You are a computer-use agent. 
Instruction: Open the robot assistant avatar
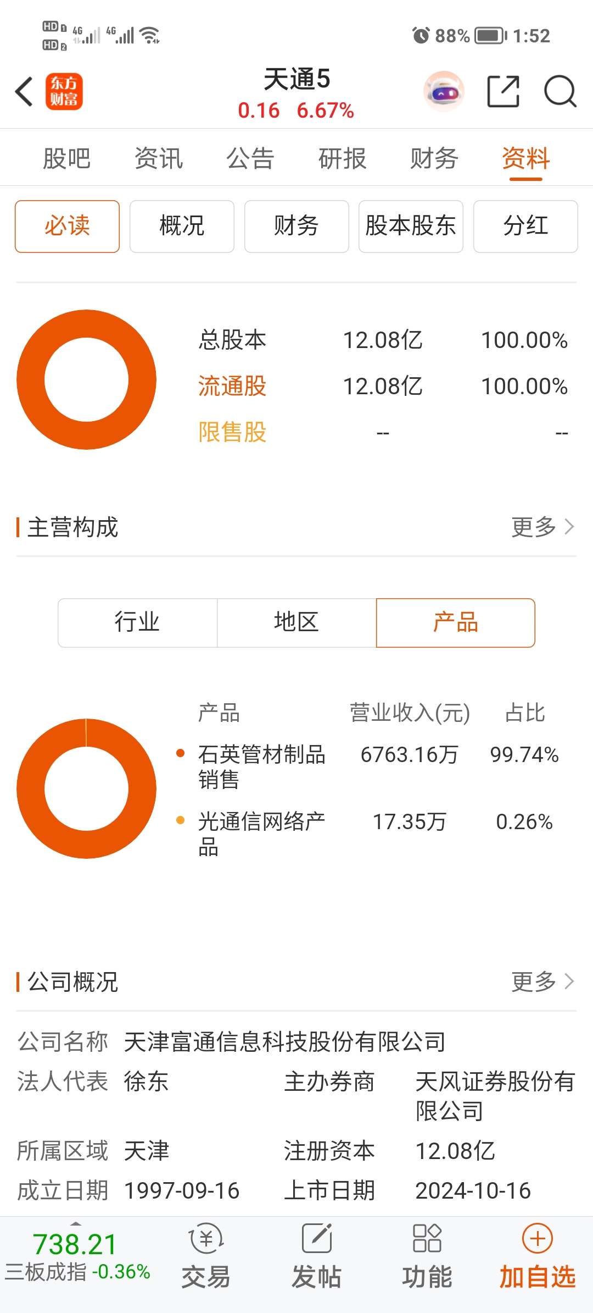point(444,91)
